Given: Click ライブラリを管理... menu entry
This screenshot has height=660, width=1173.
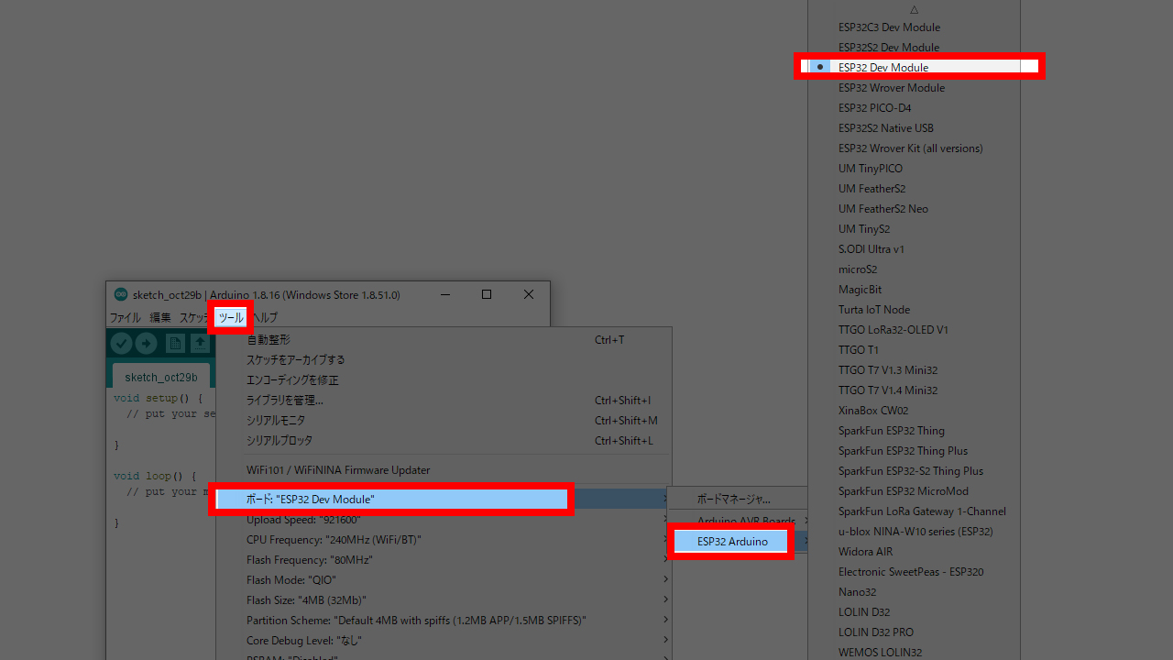Looking at the screenshot, I should (284, 401).
